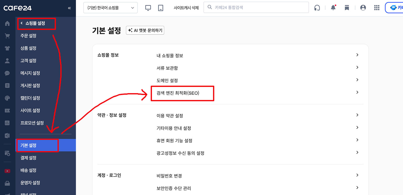This screenshot has height=195, width=403.
Task: Select 게시판 설정 in the sidebar
Action: 30,86
